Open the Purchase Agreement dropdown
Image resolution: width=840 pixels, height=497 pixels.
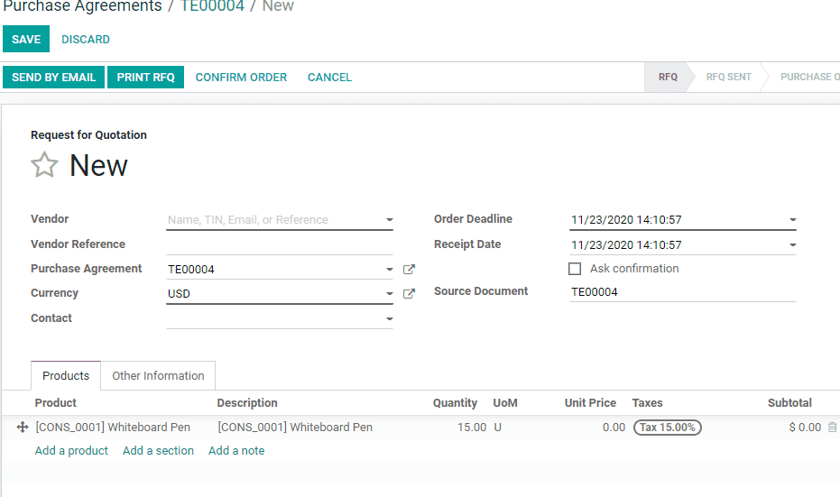[390, 270]
